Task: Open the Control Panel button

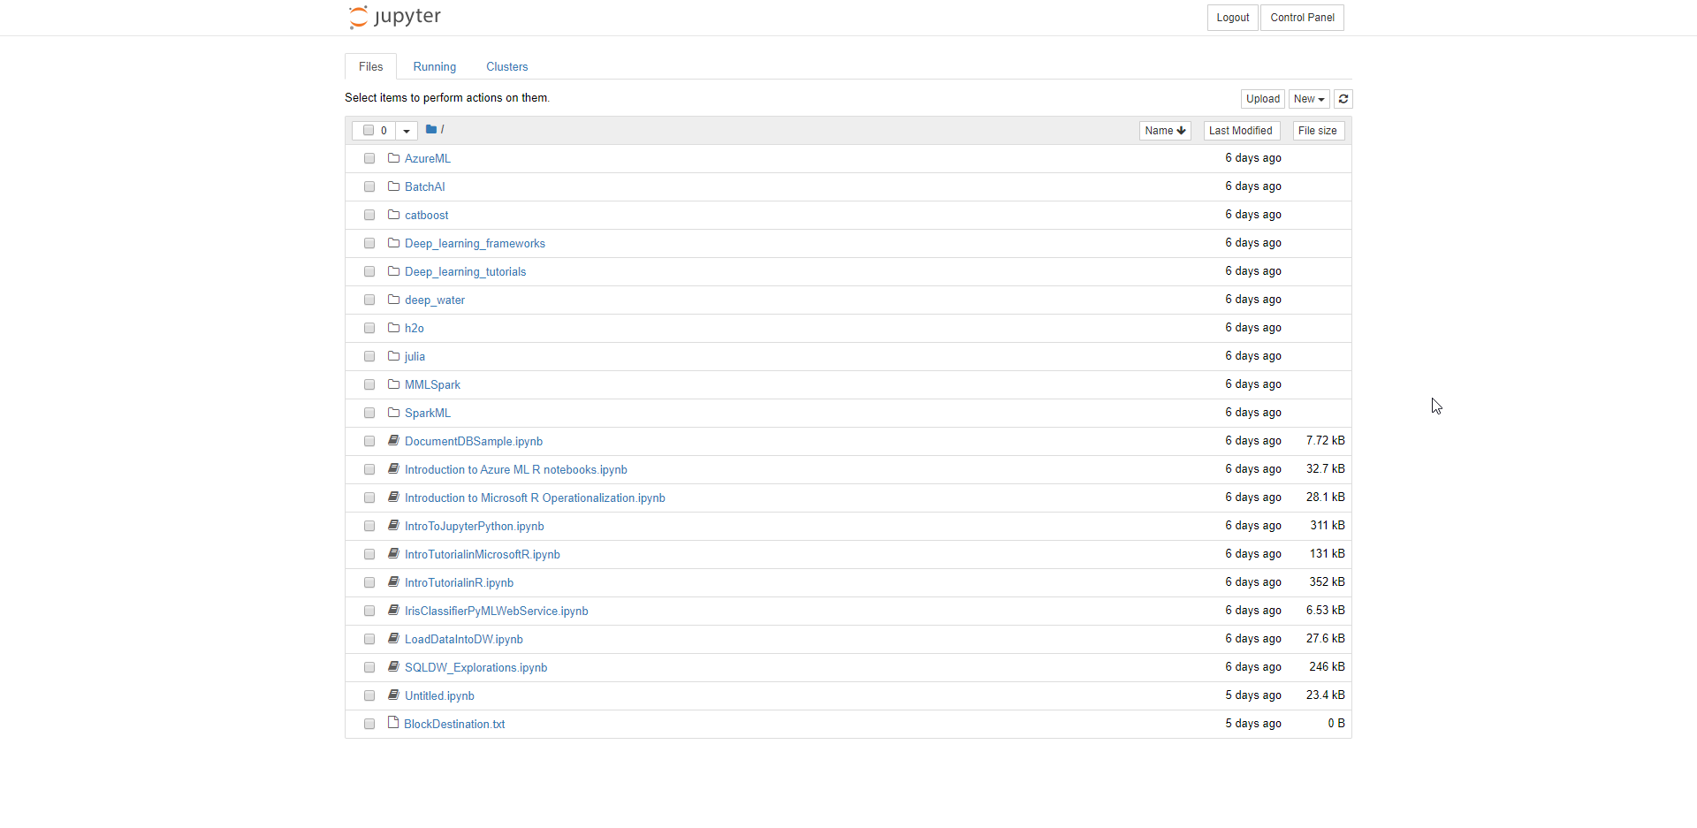Action: 1302,18
